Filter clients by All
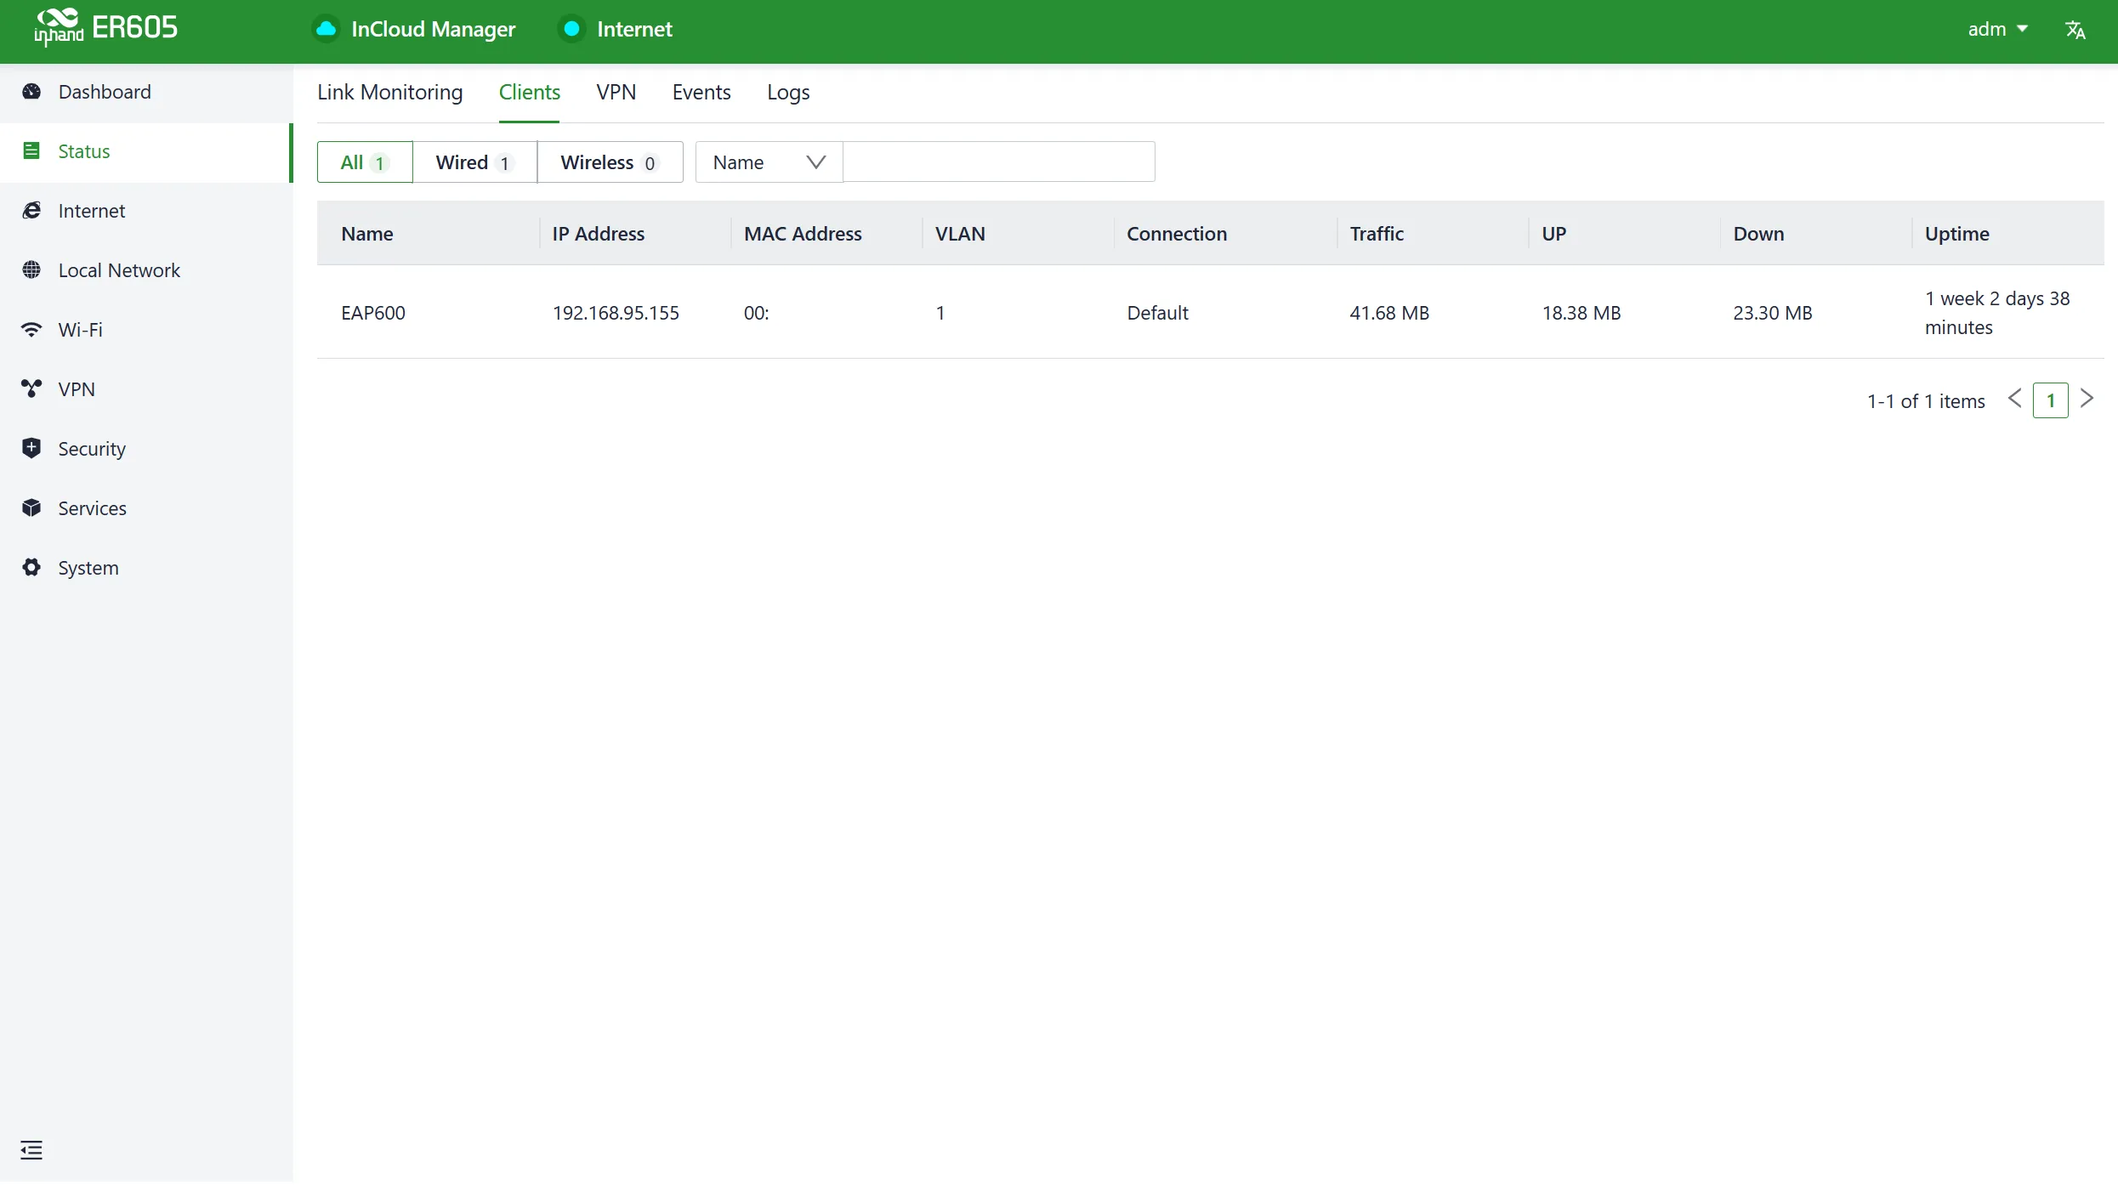Image resolution: width=2118 pixels, height=1185 pixels. coord(365,162)
